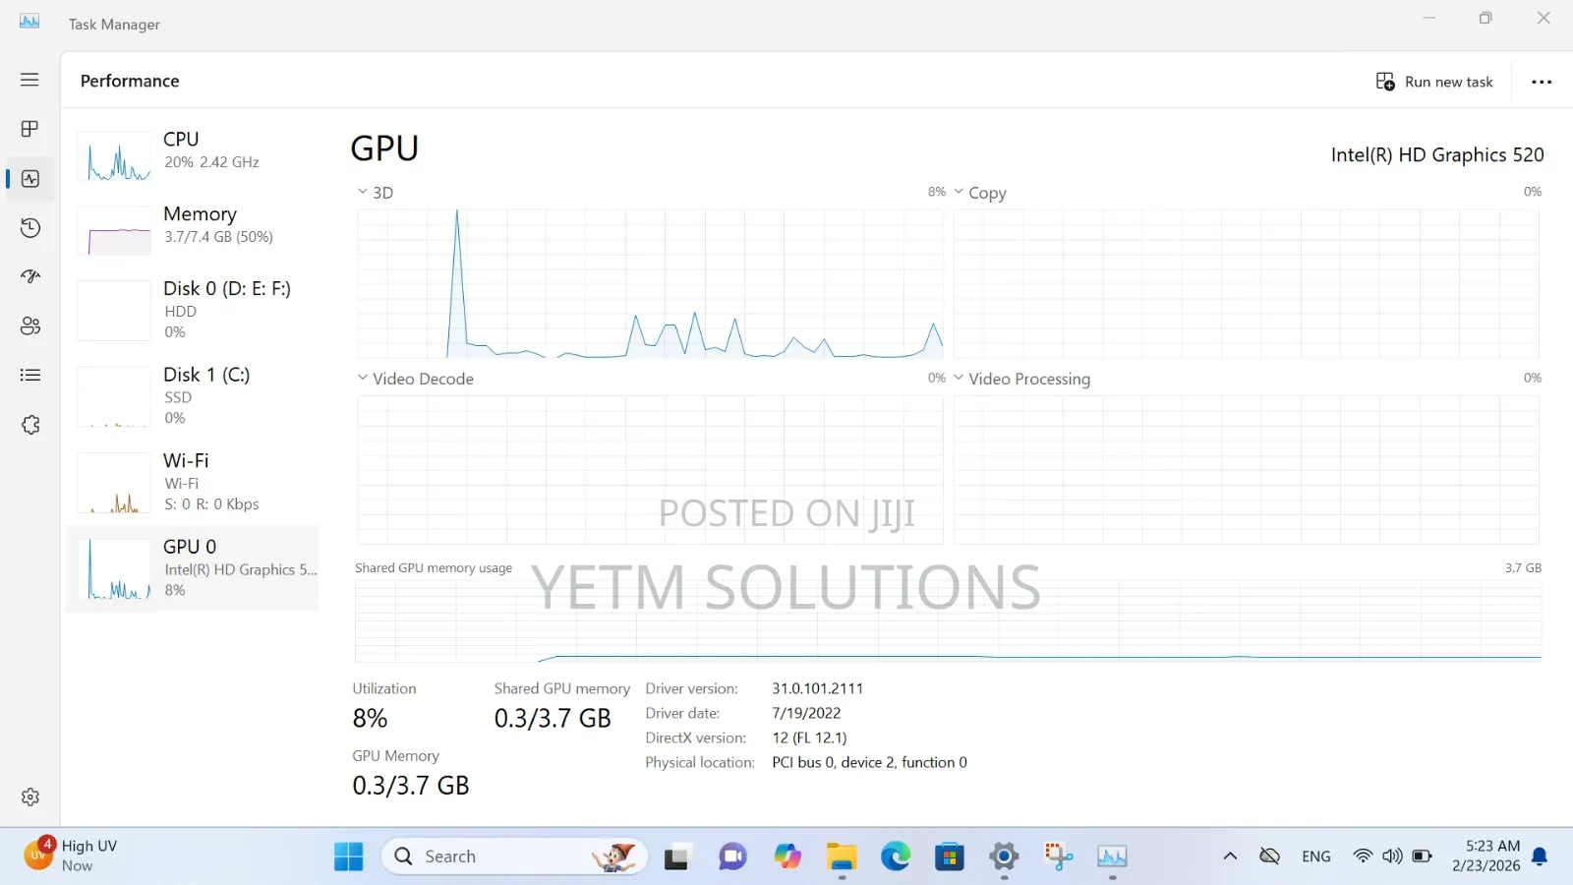Screen dimensions: 1573x885
Task: Open Snipping Tool from the taskbar
Action: [1058, 856]
